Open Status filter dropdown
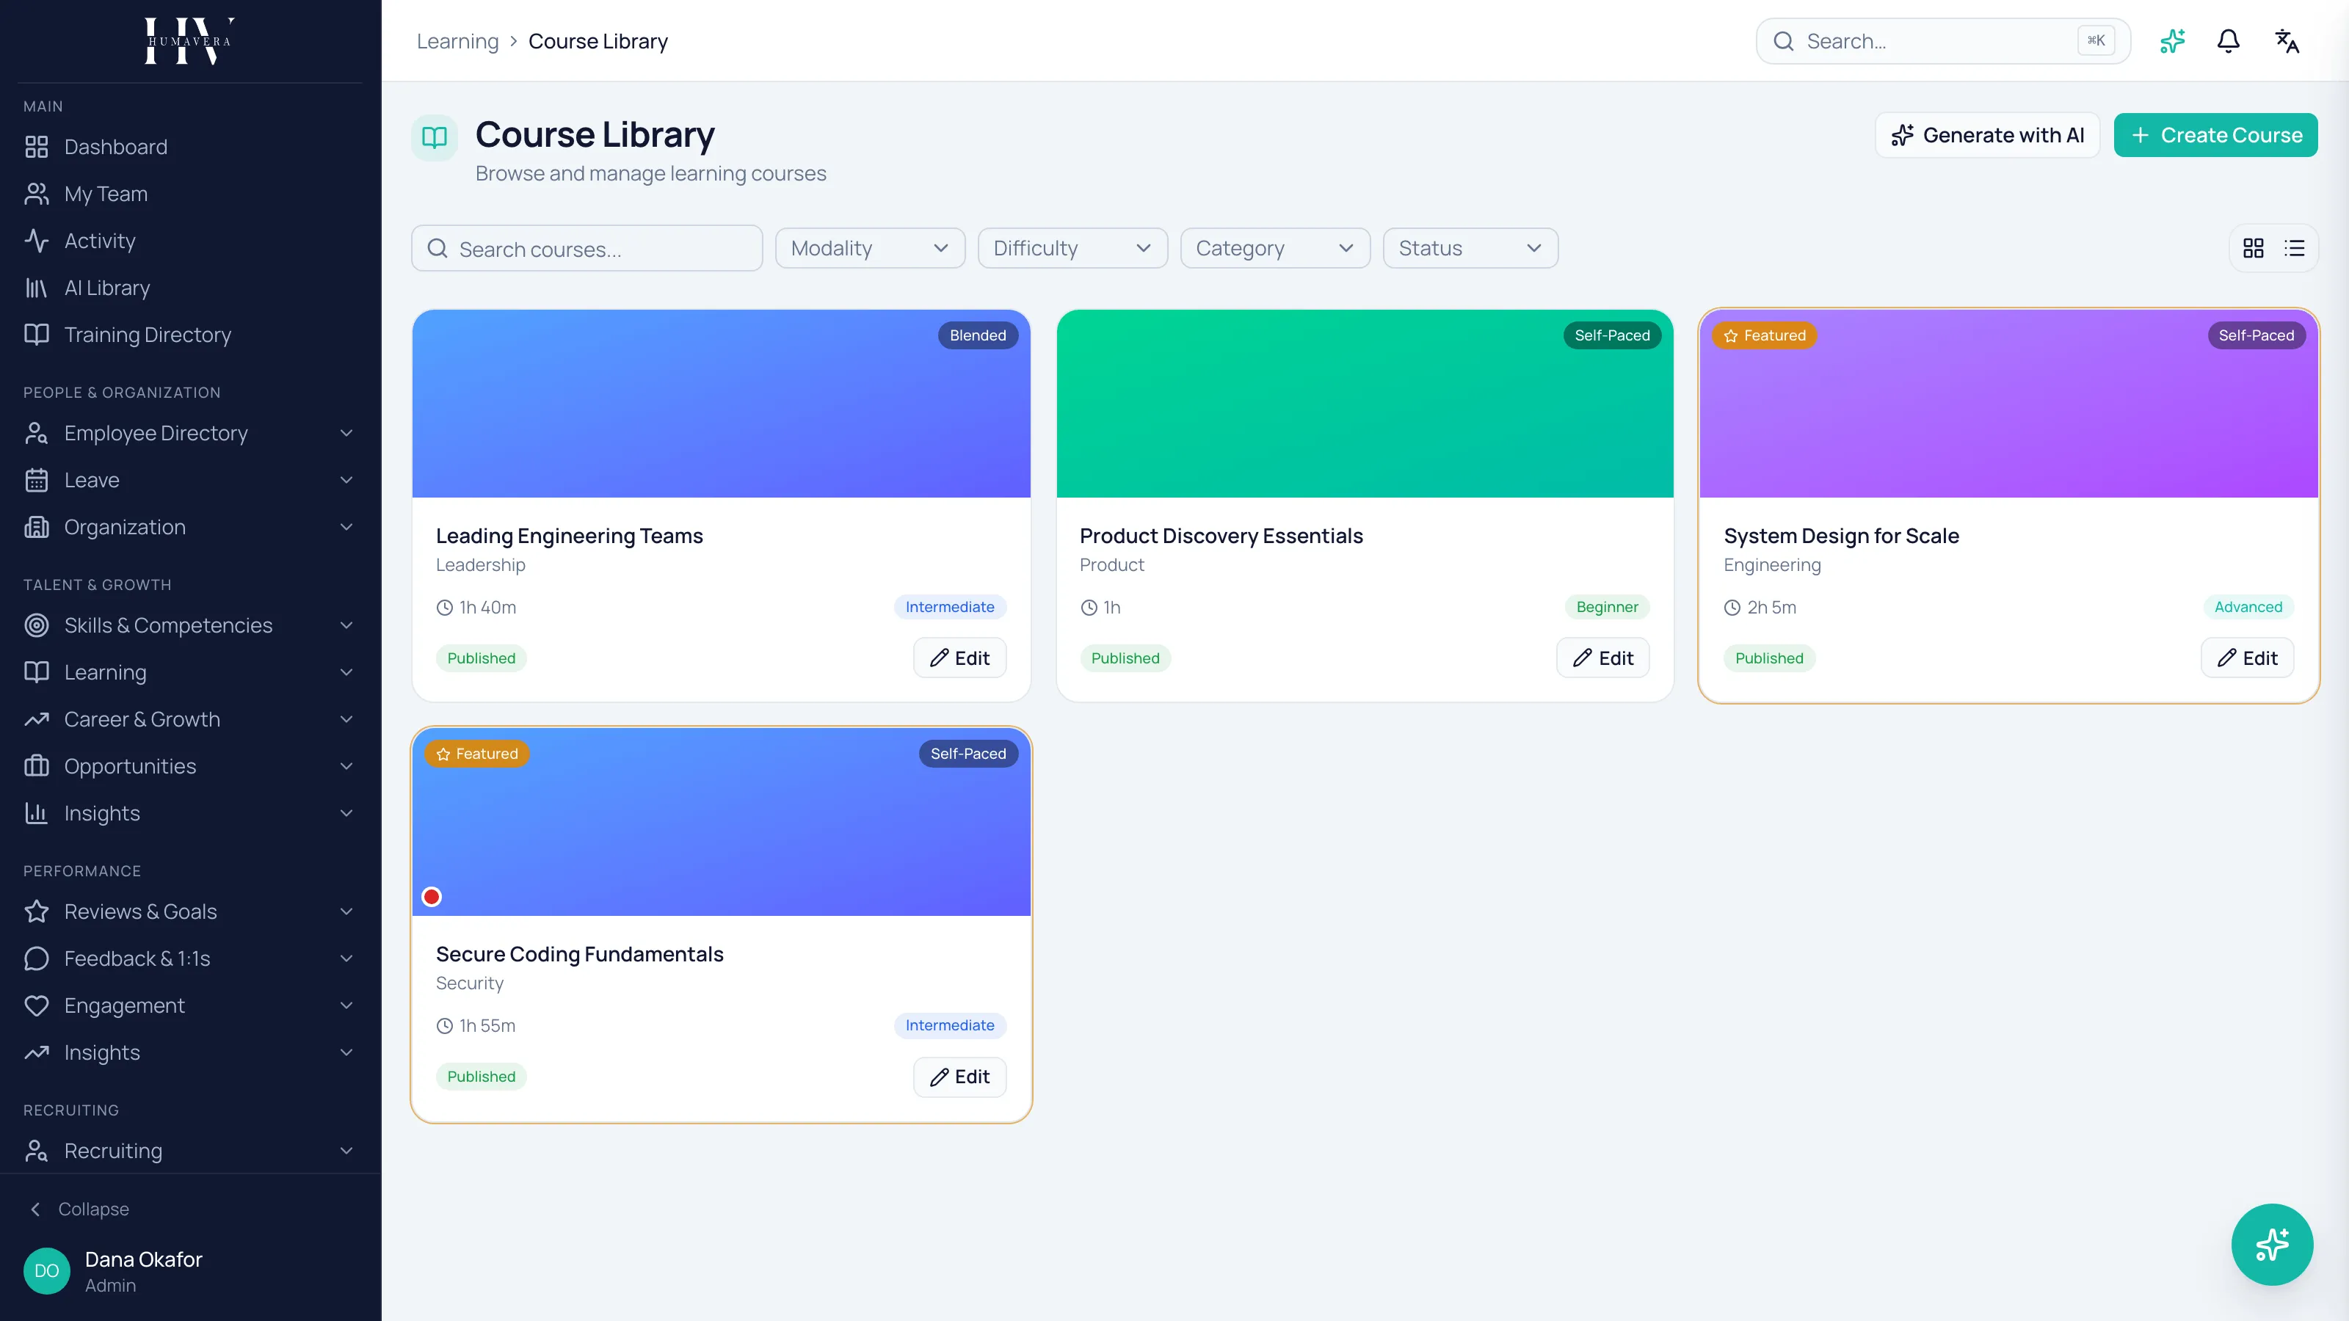Screen dimensions: 2349x1321 coord(1470,248)
